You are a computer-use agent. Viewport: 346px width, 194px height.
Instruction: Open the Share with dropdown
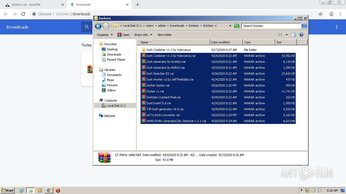pyautogui.click(x=143, y=35)
